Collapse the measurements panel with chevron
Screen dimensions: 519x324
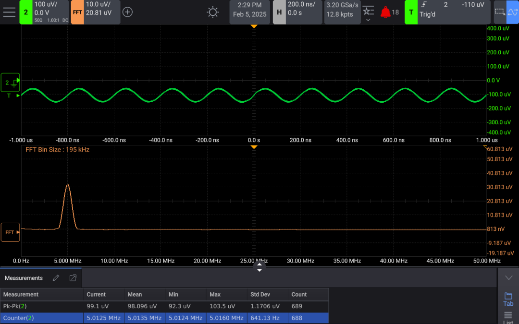(x=508, y=278)
